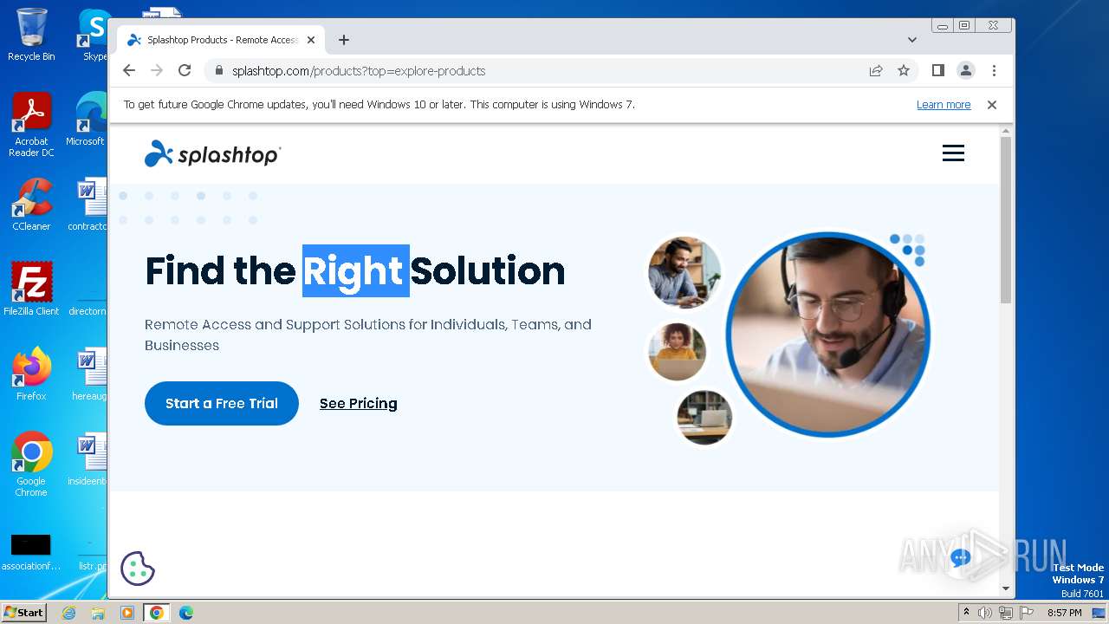Click the address bar URL field

pyautogui.click(x=537, y=70)
